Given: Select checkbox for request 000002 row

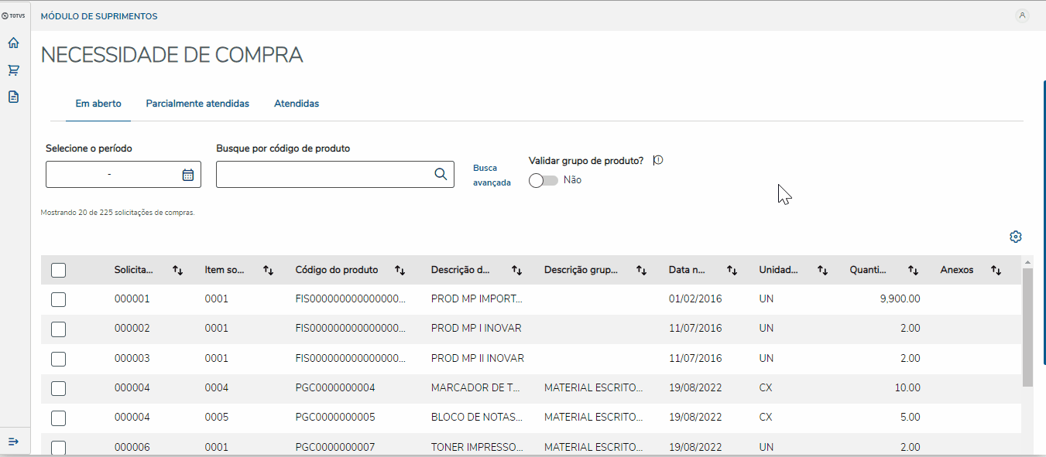Looking at the screenshot, I should click(58, 329).
